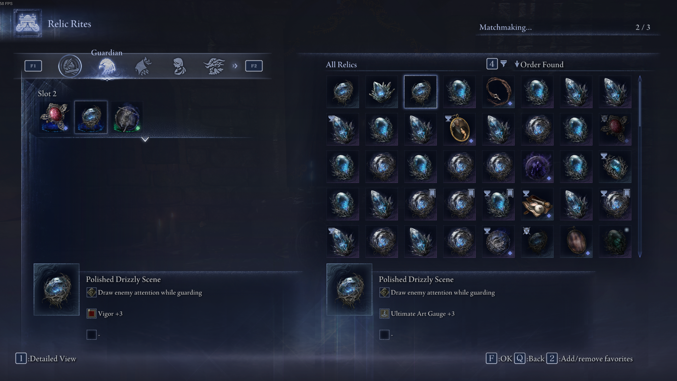Select the Guardian eagle character icon

click(107, 66)
